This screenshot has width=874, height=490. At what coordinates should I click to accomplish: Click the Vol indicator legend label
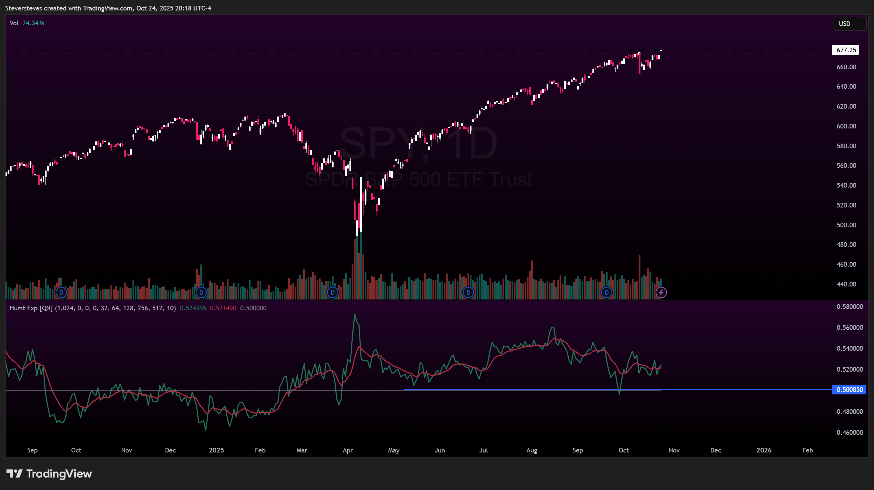(x=14, y=23)
